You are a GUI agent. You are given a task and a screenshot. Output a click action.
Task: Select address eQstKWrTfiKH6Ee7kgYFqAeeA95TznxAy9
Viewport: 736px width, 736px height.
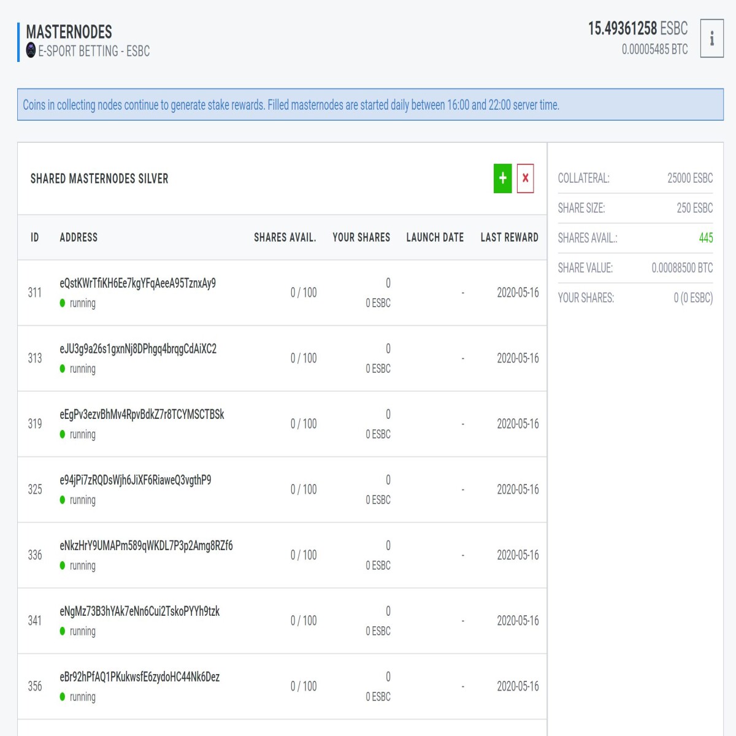[x=138, y=283]
